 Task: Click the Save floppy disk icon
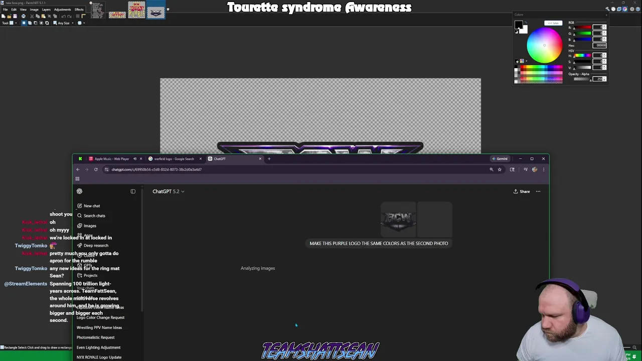pyautogui.click(x=15, y=16)
